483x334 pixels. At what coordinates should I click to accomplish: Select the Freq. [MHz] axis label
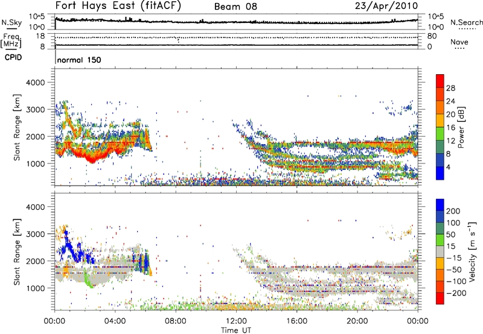point(11,41)
